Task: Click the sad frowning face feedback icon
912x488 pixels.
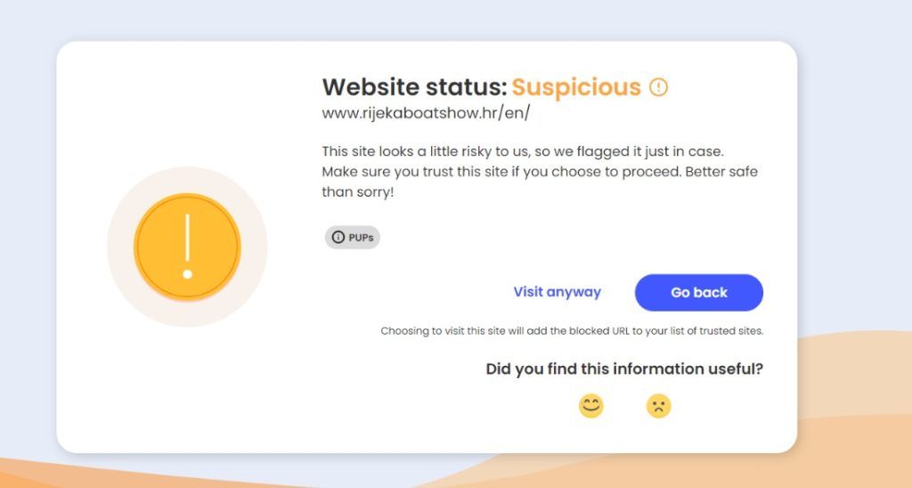Action: 658,406
